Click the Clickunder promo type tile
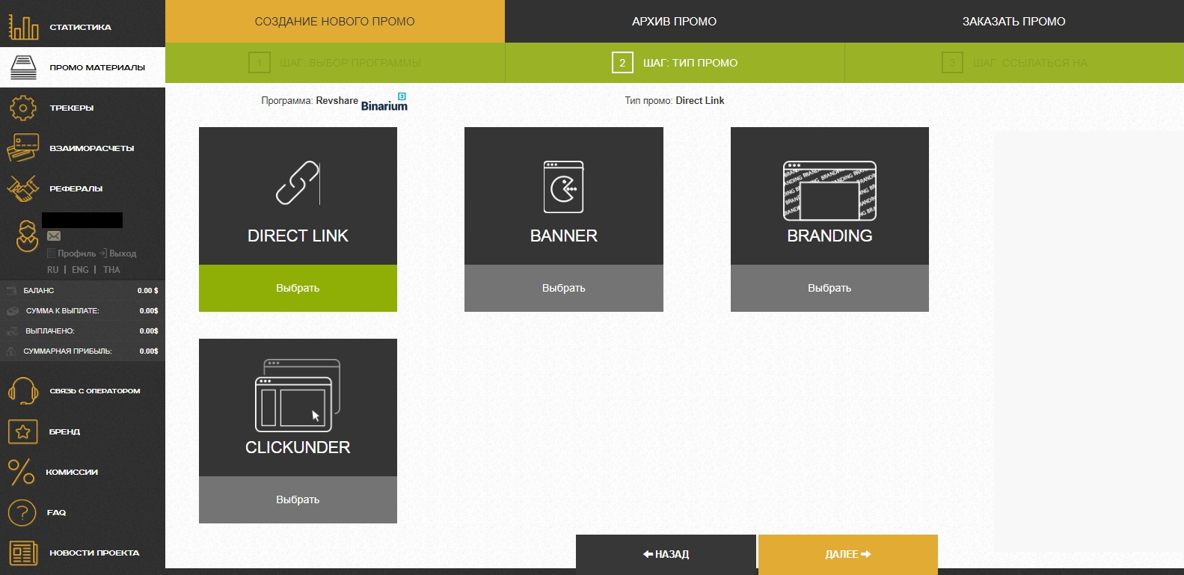The height and width of the screenshot is (575, 1184). 298,408
